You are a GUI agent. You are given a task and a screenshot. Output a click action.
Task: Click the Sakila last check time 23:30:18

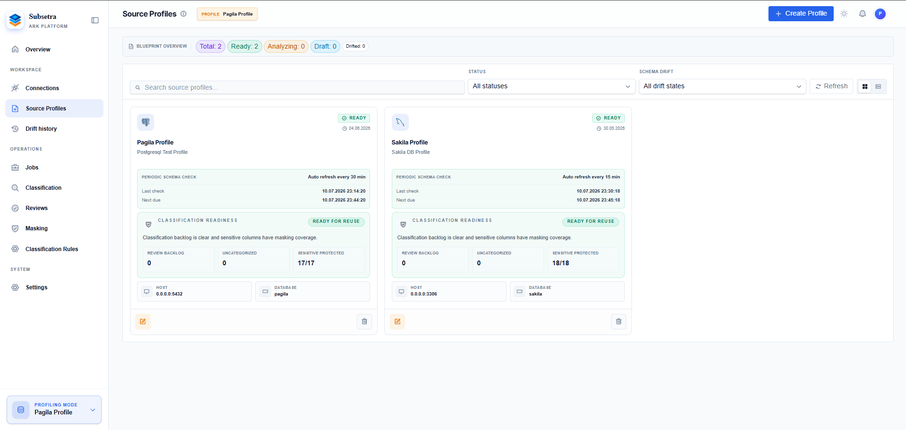598,191
